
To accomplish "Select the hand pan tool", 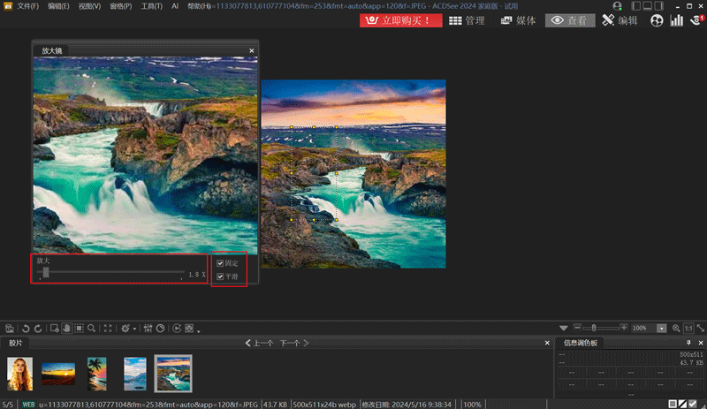I will 66,328.
